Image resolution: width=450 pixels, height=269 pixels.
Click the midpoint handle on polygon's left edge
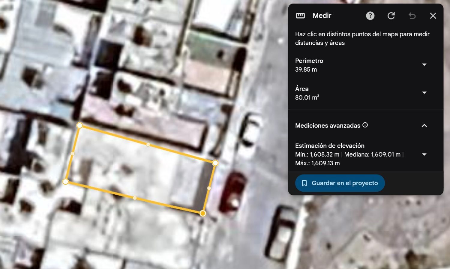73,153
